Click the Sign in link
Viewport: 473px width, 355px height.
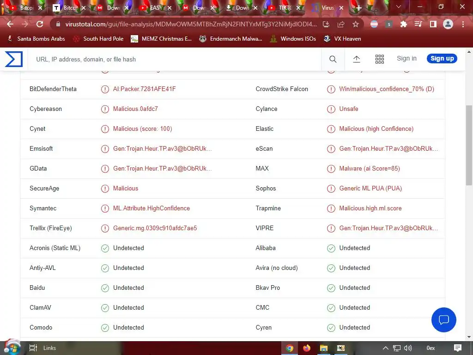[406, 59]
